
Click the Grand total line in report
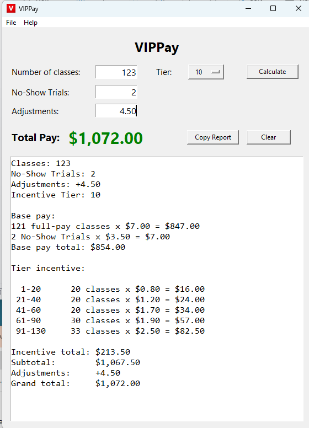coord(76,383)
